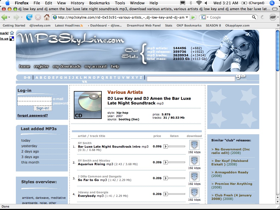Click the volume icon in the menu bar
Viewport: 280px width, 210px height.
tap(206, 3)
